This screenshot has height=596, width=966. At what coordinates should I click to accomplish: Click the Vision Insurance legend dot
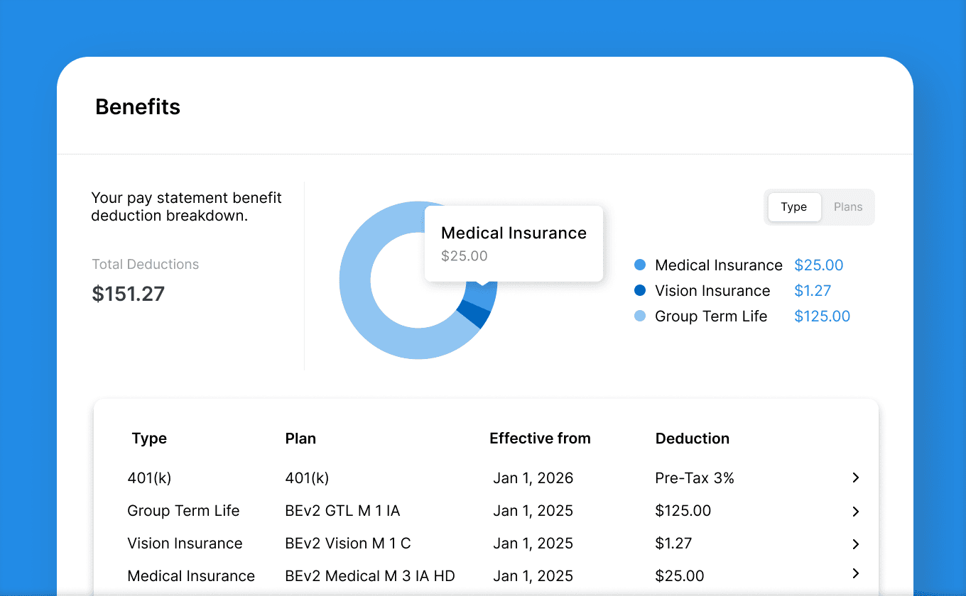640,290
